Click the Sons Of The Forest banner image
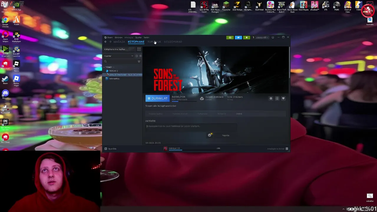 tap(216, 70)
